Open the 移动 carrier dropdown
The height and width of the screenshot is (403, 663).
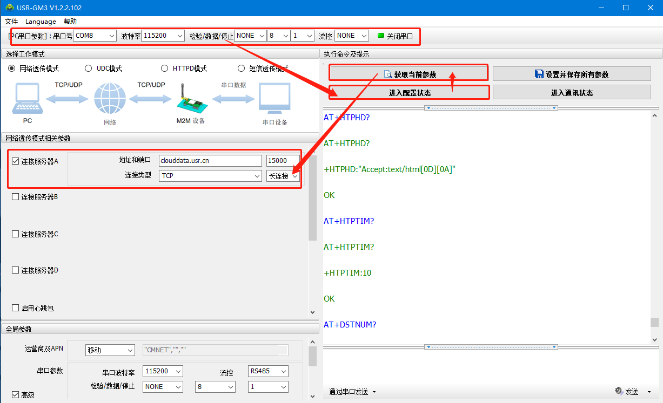110,350
